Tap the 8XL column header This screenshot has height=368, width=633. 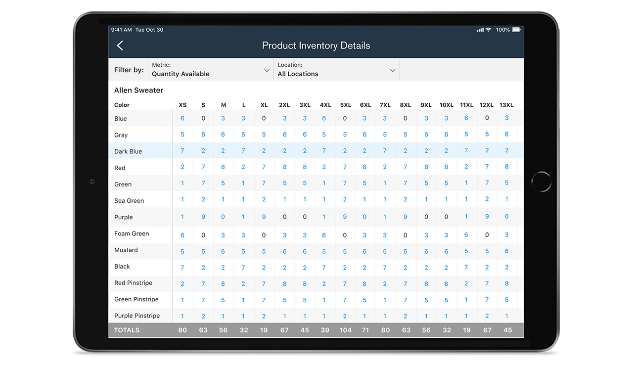pos(406,105)
